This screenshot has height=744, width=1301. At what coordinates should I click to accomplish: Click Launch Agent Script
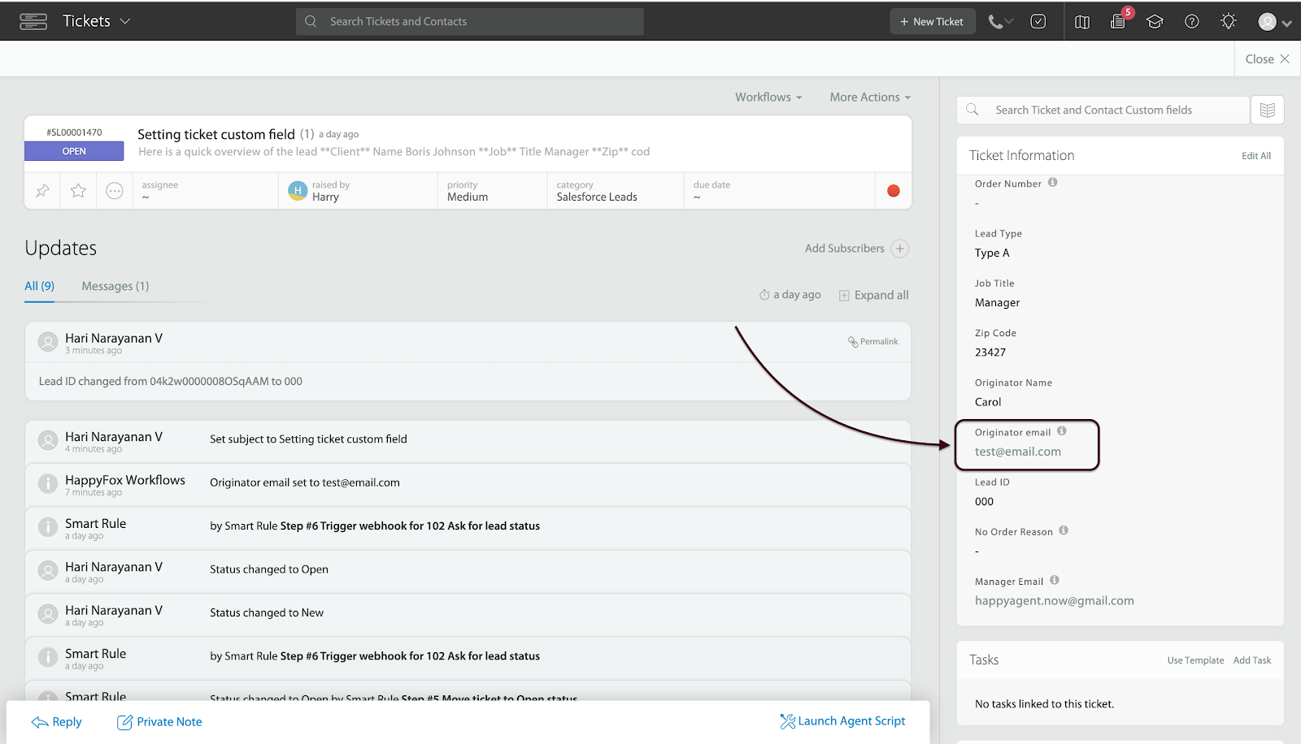842,721
